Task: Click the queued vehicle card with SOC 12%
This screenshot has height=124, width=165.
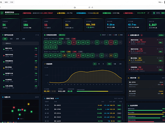Action: pos(146,85)
